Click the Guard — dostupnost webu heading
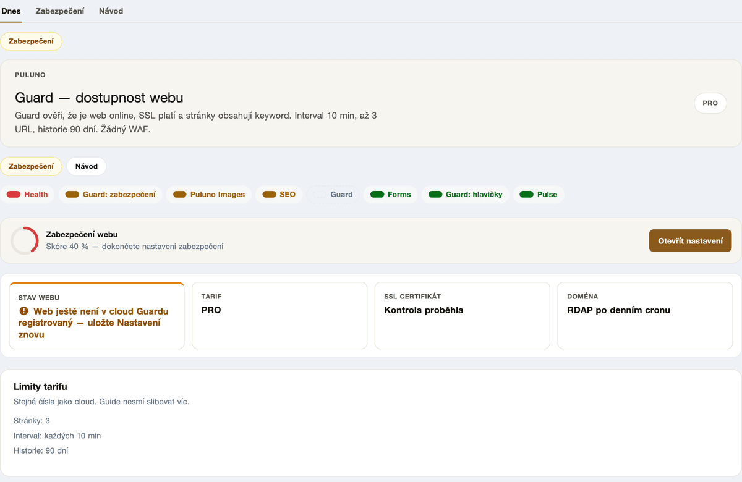The height and width of the screenshot is (482, 742). coord(99,98)
